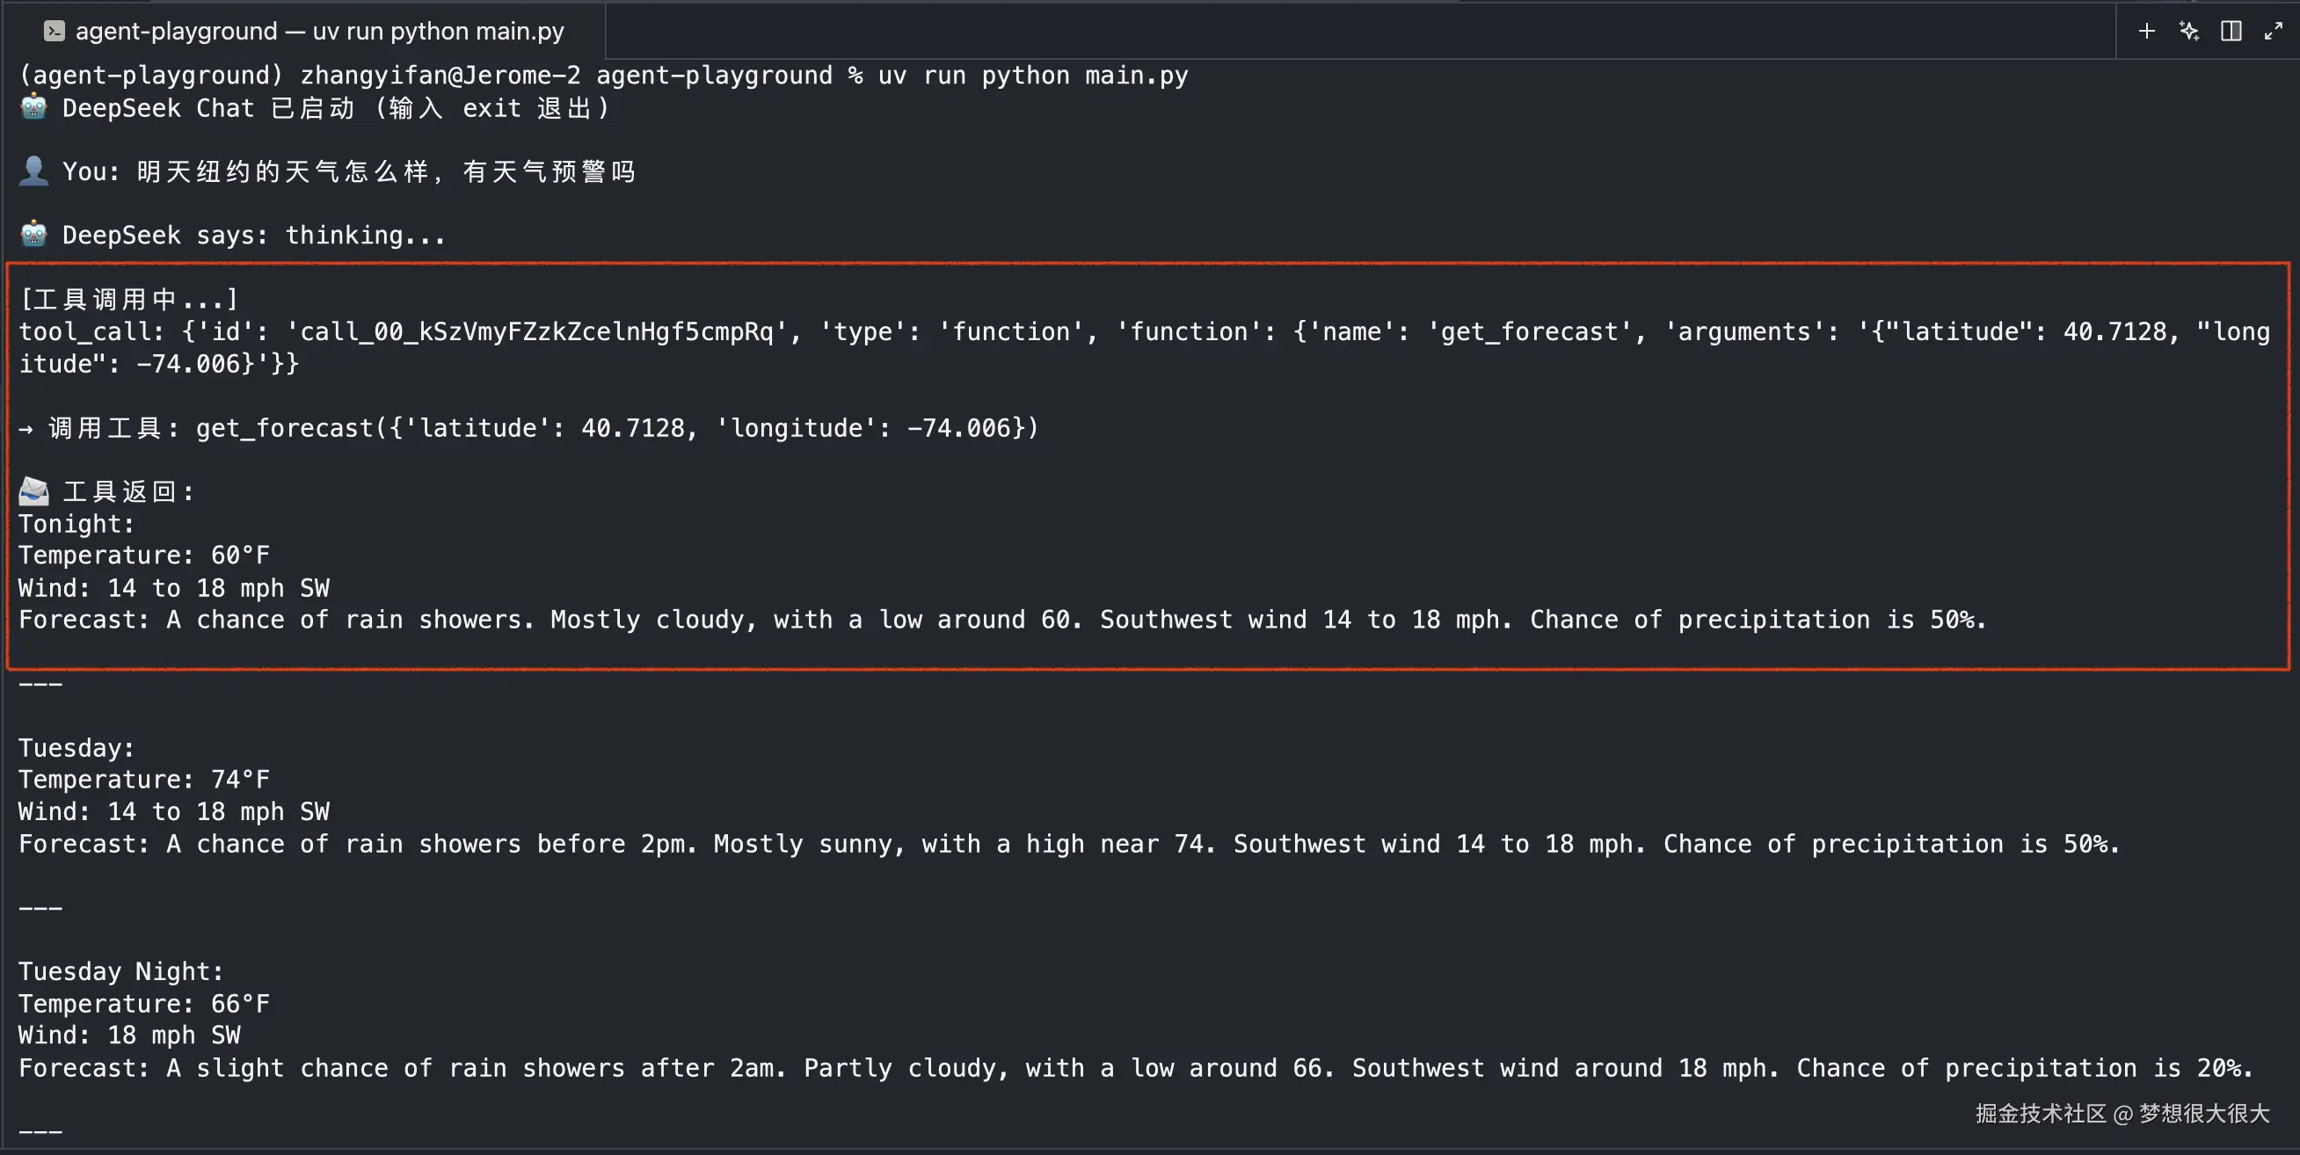Click the Tonight: forecast heading
The image size is (2300, 1155).
[76, 524]
